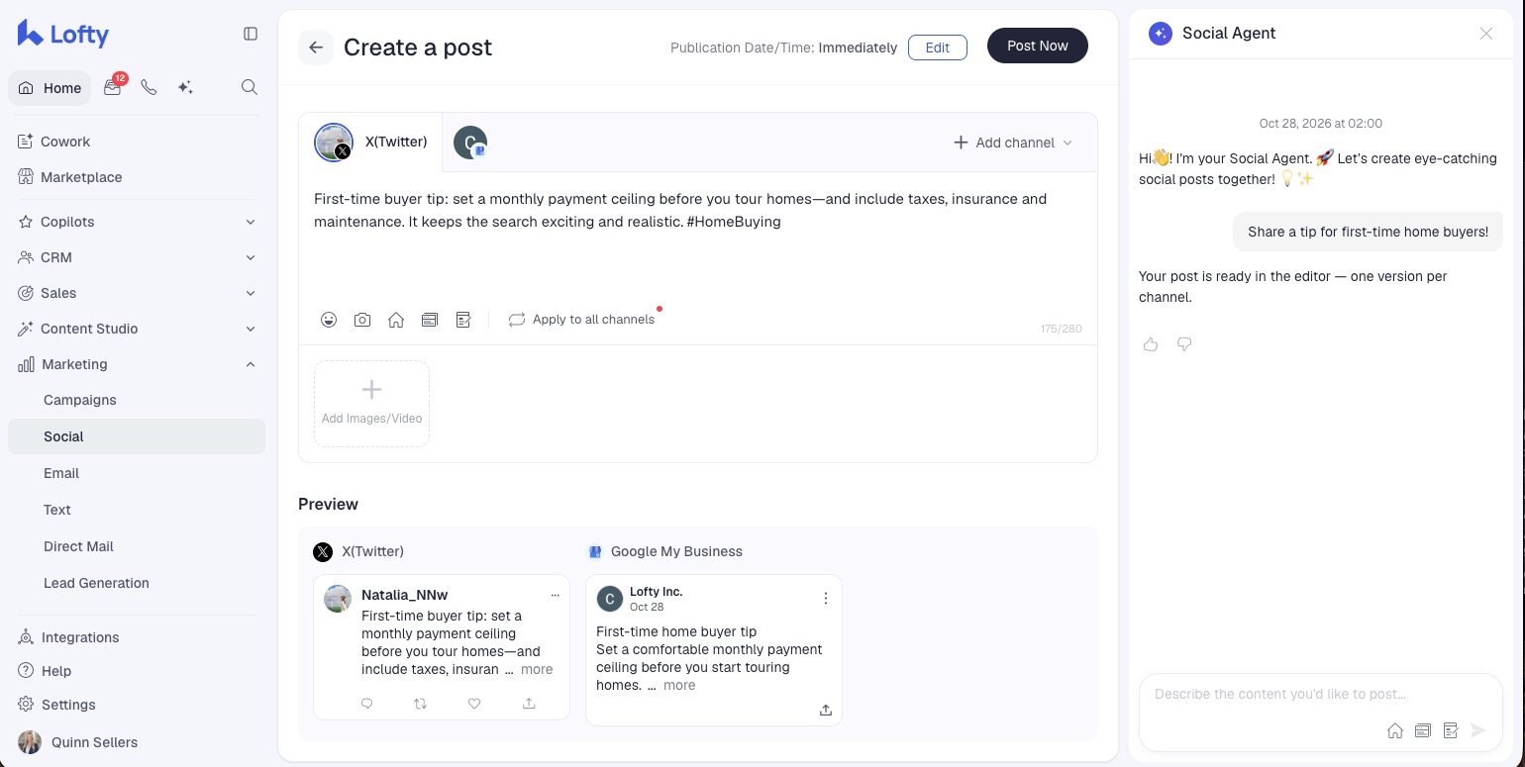Viewport: 1525px width, 767px height.
Task: Insert an emoji into the post
Action: [x=329, y=320]
